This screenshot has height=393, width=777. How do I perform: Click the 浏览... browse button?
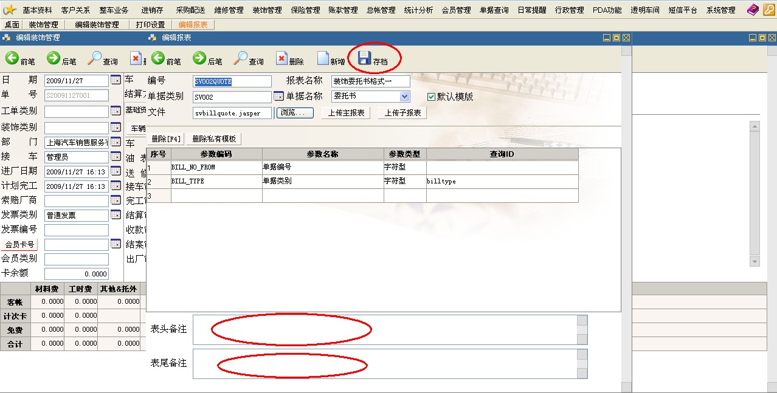pos(295,113)
